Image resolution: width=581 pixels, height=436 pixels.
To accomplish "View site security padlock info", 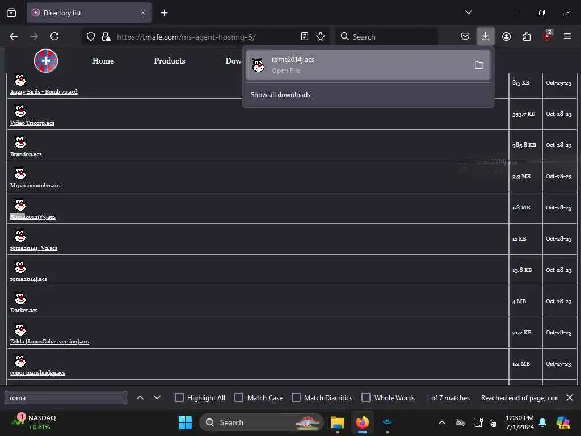I will [106, 36].
